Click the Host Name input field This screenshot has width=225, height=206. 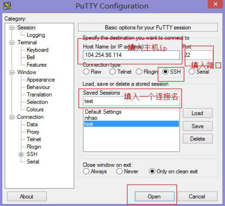click(132, 55)
